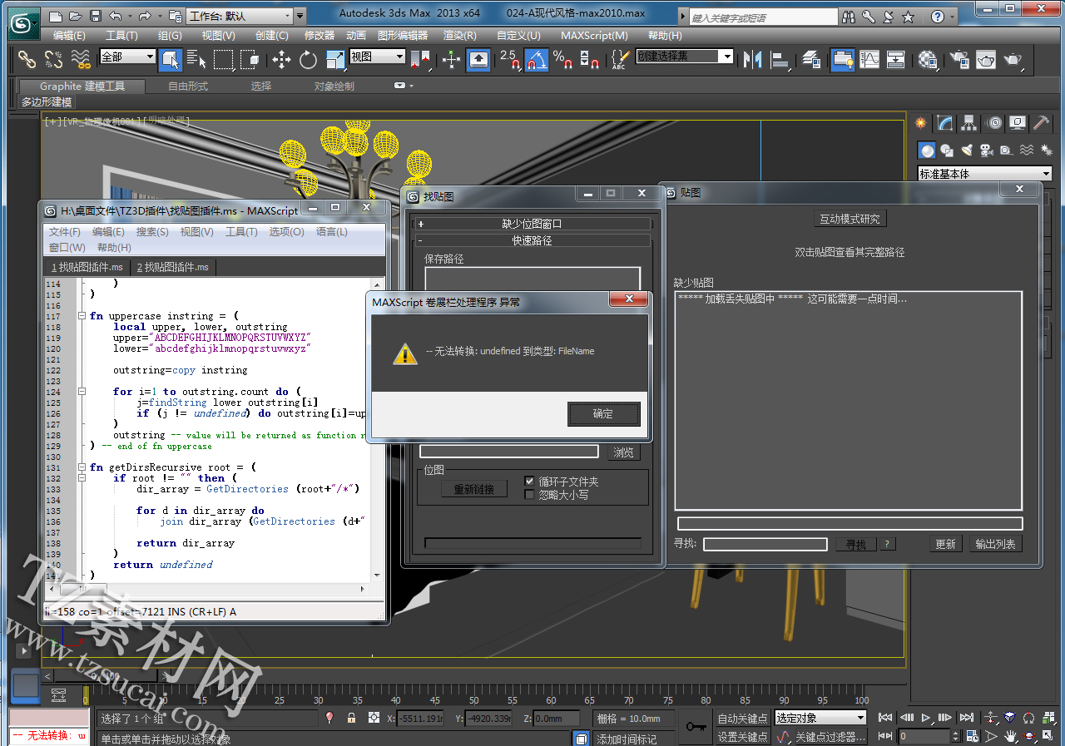Toggle 设置关键点 set key mode
Viewport: 1065px width, 746px height.
point(743,737)
